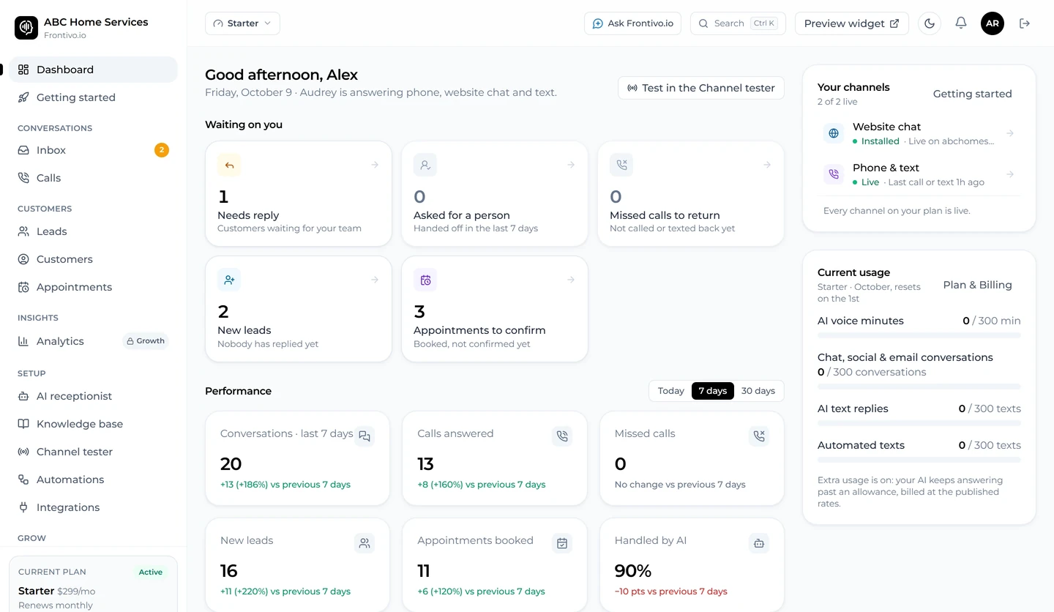
Task: Click Appointments to confirm calendar icon
Action: click(x=425, y=280)
